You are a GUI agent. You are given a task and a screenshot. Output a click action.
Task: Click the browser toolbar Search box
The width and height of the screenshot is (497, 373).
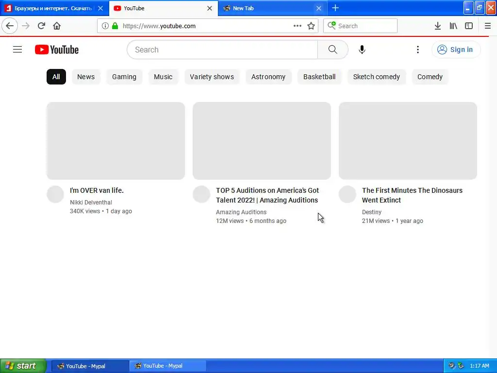(x=361, y=26)
